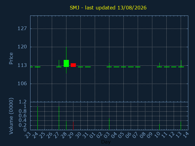Click the small volume bar on day 10
The image size is (195, 146).
tap(159, 127)
